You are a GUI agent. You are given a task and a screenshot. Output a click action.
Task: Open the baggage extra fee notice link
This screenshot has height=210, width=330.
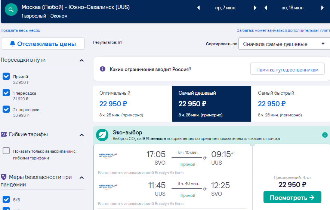(283, 30)
